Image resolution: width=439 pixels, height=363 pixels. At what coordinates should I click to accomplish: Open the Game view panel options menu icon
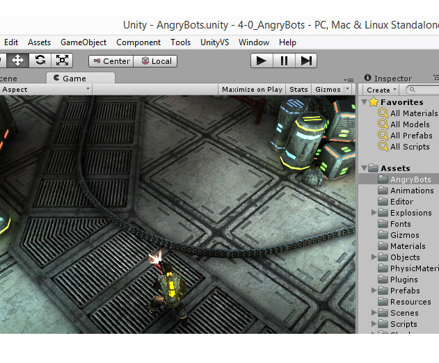(350, 80)
